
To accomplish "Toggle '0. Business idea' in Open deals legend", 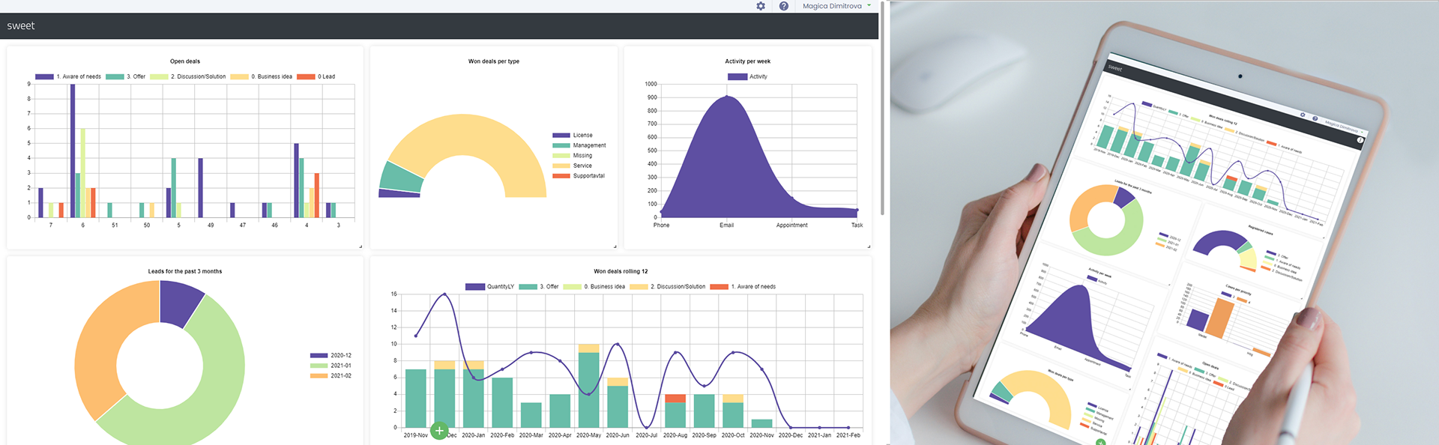I will tap(262, 76).
